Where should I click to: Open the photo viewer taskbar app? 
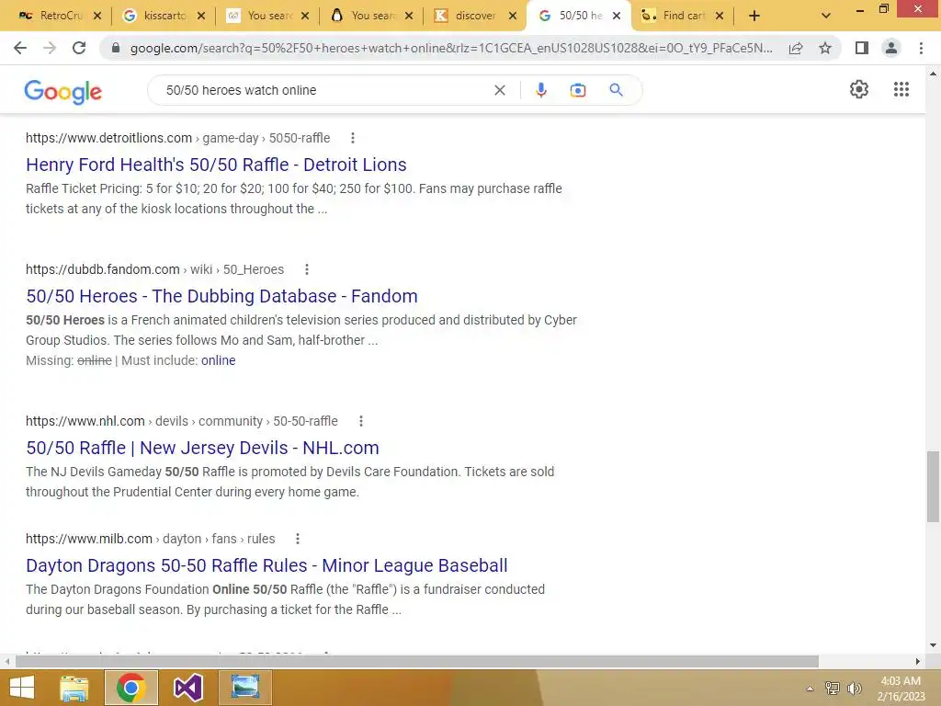click(x=244, y=688)
